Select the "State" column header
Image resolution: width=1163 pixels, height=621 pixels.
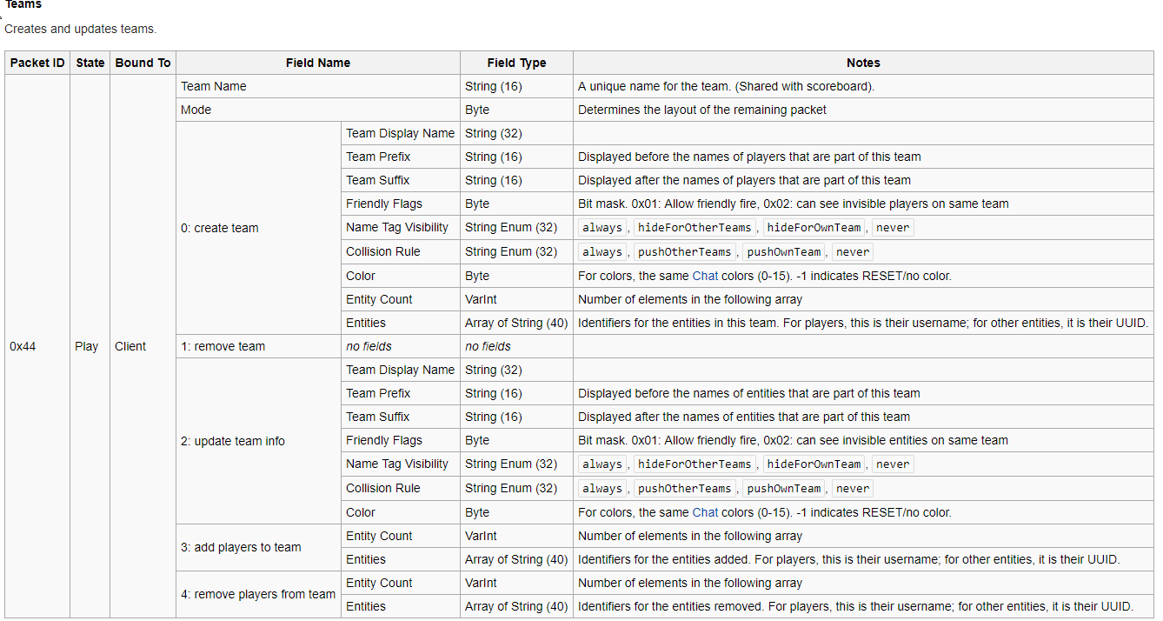pyautogui.click(x=90, y=63)
